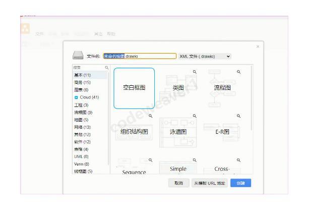309x210 pixels.
Task: Select the Cloud (41) category
Action: (90, 97)
